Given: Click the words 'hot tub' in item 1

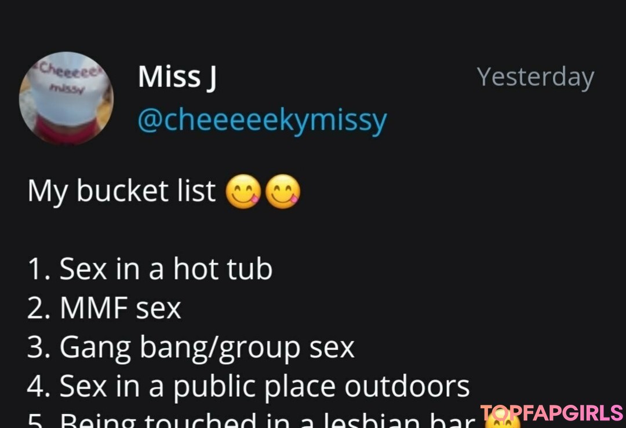Looking at the screenshot, I should point(223,269).
